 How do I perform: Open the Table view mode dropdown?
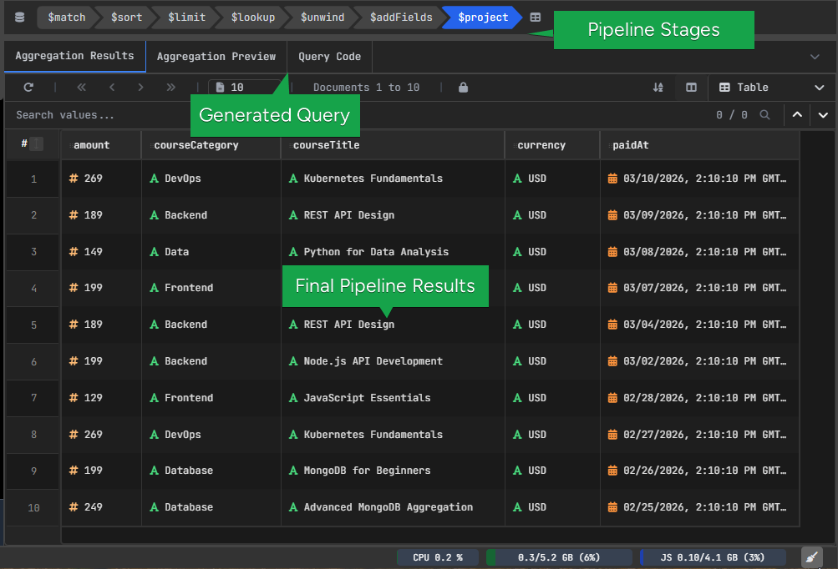pos(772,87)
